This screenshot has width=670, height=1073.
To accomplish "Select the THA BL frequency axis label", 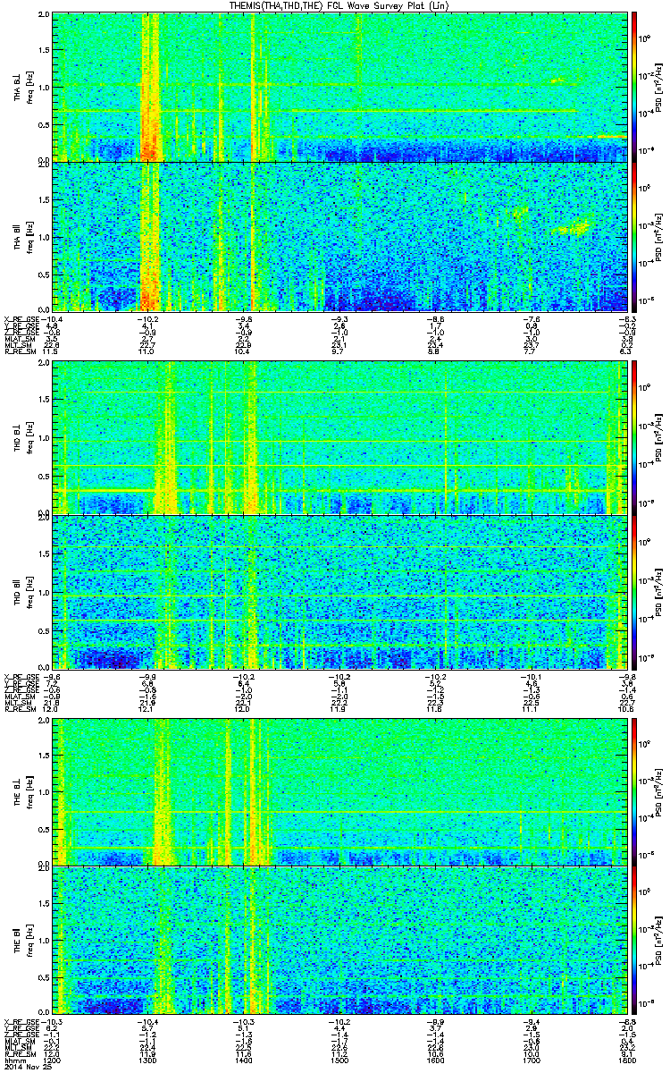I will [21, 87].
